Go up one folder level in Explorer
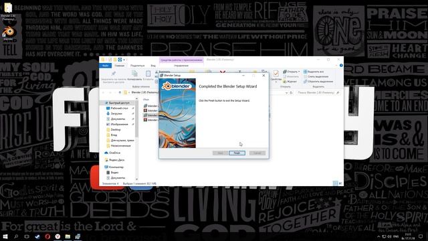The height and width of the screenshot is (241, 428). (x=120, y=92)
